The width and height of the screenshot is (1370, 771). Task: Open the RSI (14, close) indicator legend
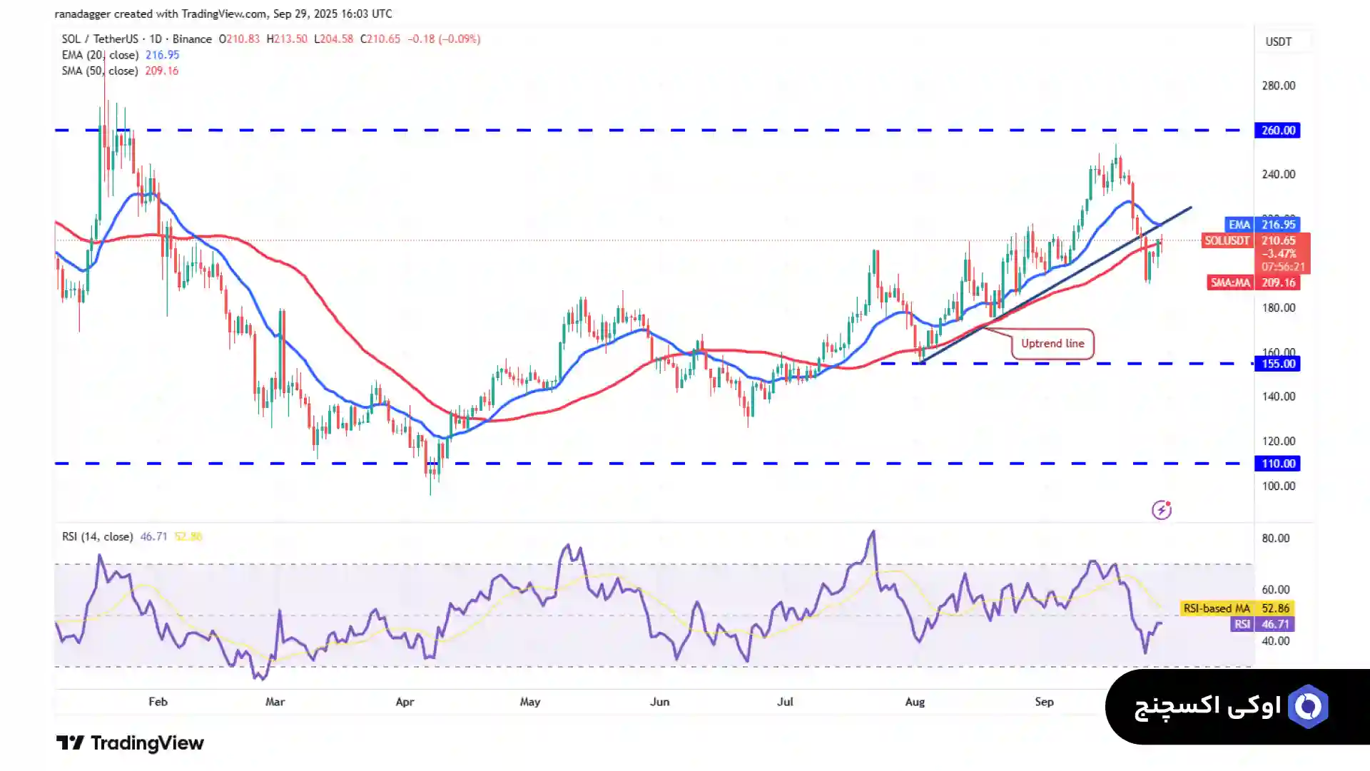pos(97,536)
